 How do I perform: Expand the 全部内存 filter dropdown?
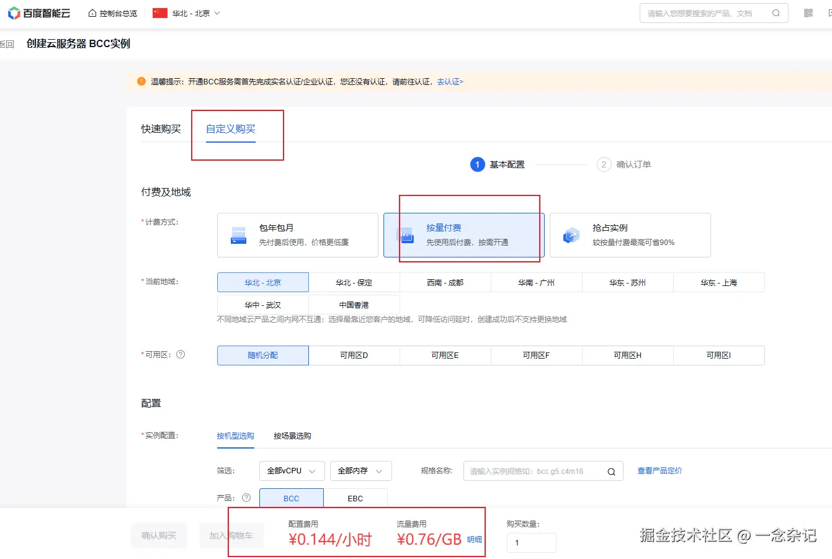pyautogui.click(x=361, y=471)
